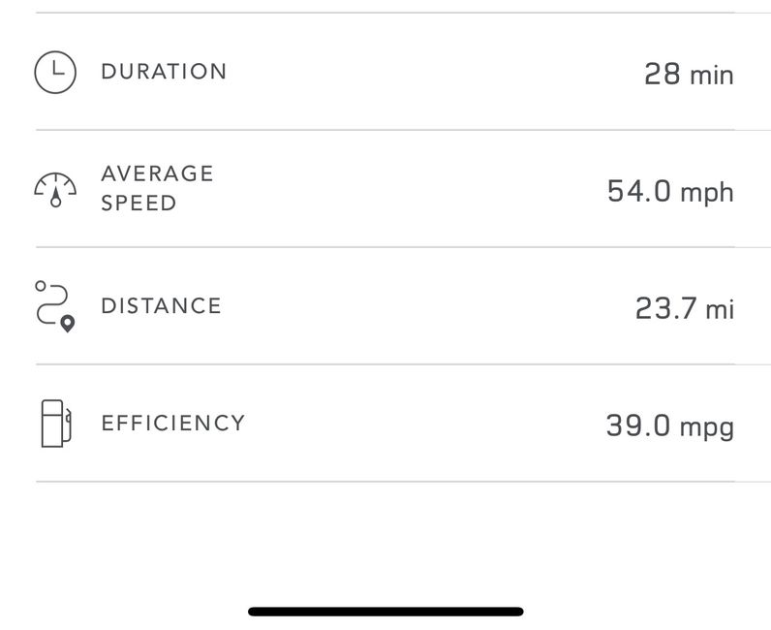Viewport: 771px width, 630px height.
Task: Tap the winding route distance icon
Action: coord(55,306)
